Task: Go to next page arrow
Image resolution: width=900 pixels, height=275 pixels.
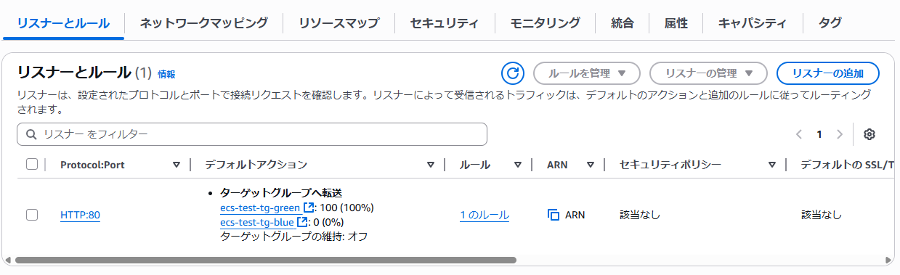Action: pyautogui.click(x=840, y=134)
